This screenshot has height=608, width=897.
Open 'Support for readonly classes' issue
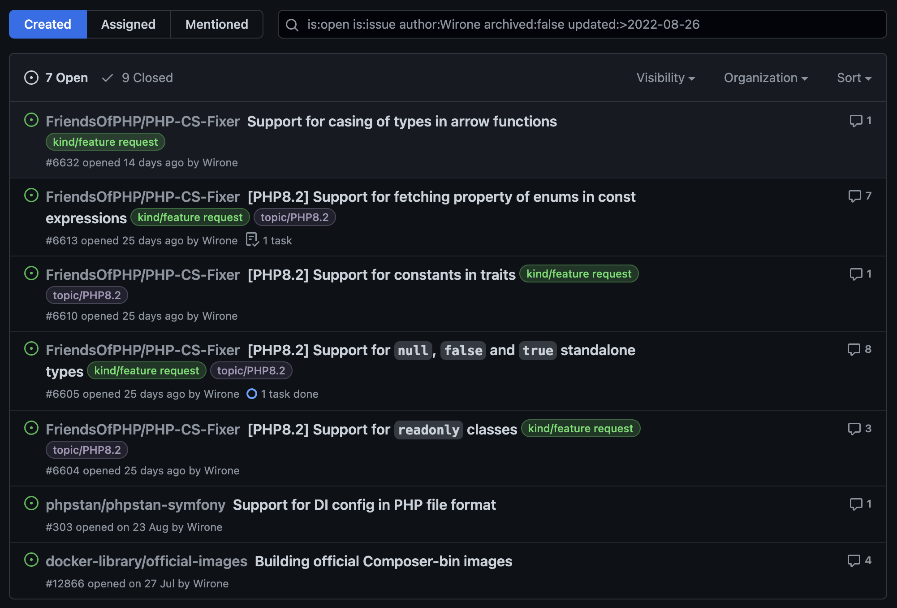pyautogui.click(x=382, y=430)
